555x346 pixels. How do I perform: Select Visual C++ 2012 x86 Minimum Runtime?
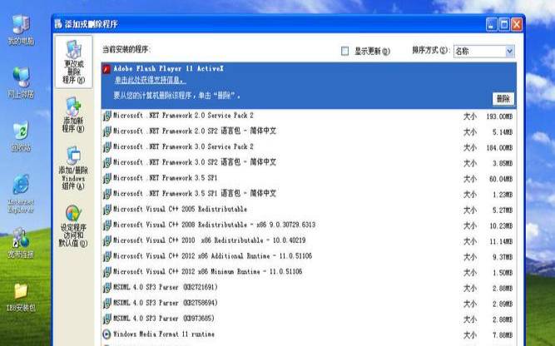[x=309, y=272]
